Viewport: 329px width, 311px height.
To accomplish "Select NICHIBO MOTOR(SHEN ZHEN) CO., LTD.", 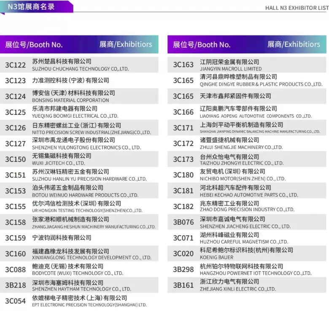I will (243, 179).
